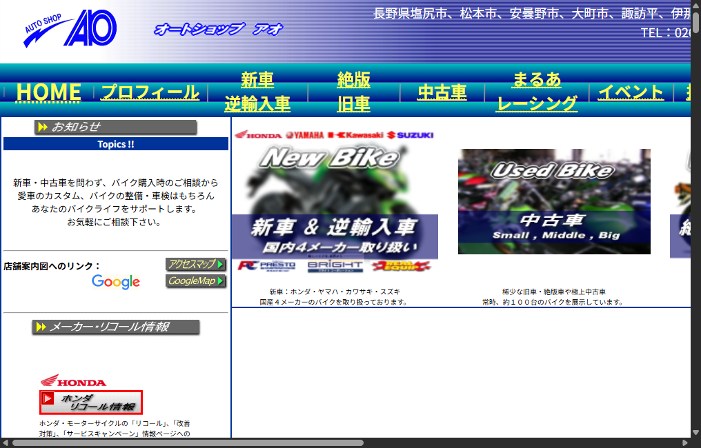Click the scroll right arrow
701x448 pixels.
(685, 443)
